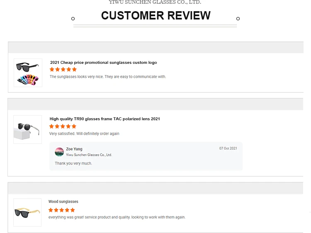Click the 'everything was great!' review text
The width and height of the screenshot is (311, 233).
[117, 217]
